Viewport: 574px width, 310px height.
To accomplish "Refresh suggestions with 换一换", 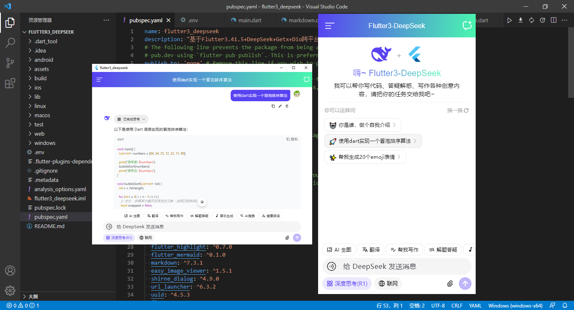I will click(x=458, y=110).
